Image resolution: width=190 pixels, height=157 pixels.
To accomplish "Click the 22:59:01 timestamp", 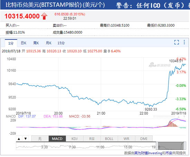I will [x=70, y=18].
